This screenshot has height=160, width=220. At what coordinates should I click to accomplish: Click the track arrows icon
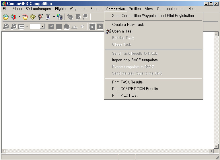tap(82, 26)
